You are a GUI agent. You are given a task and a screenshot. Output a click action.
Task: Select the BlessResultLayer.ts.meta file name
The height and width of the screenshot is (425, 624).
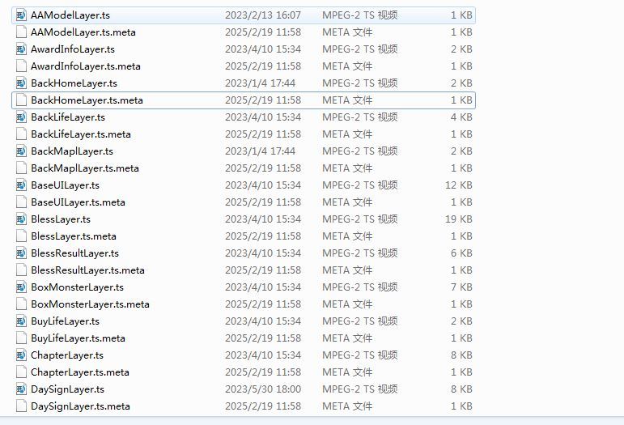pyautogui.click(x=87, y=270)
